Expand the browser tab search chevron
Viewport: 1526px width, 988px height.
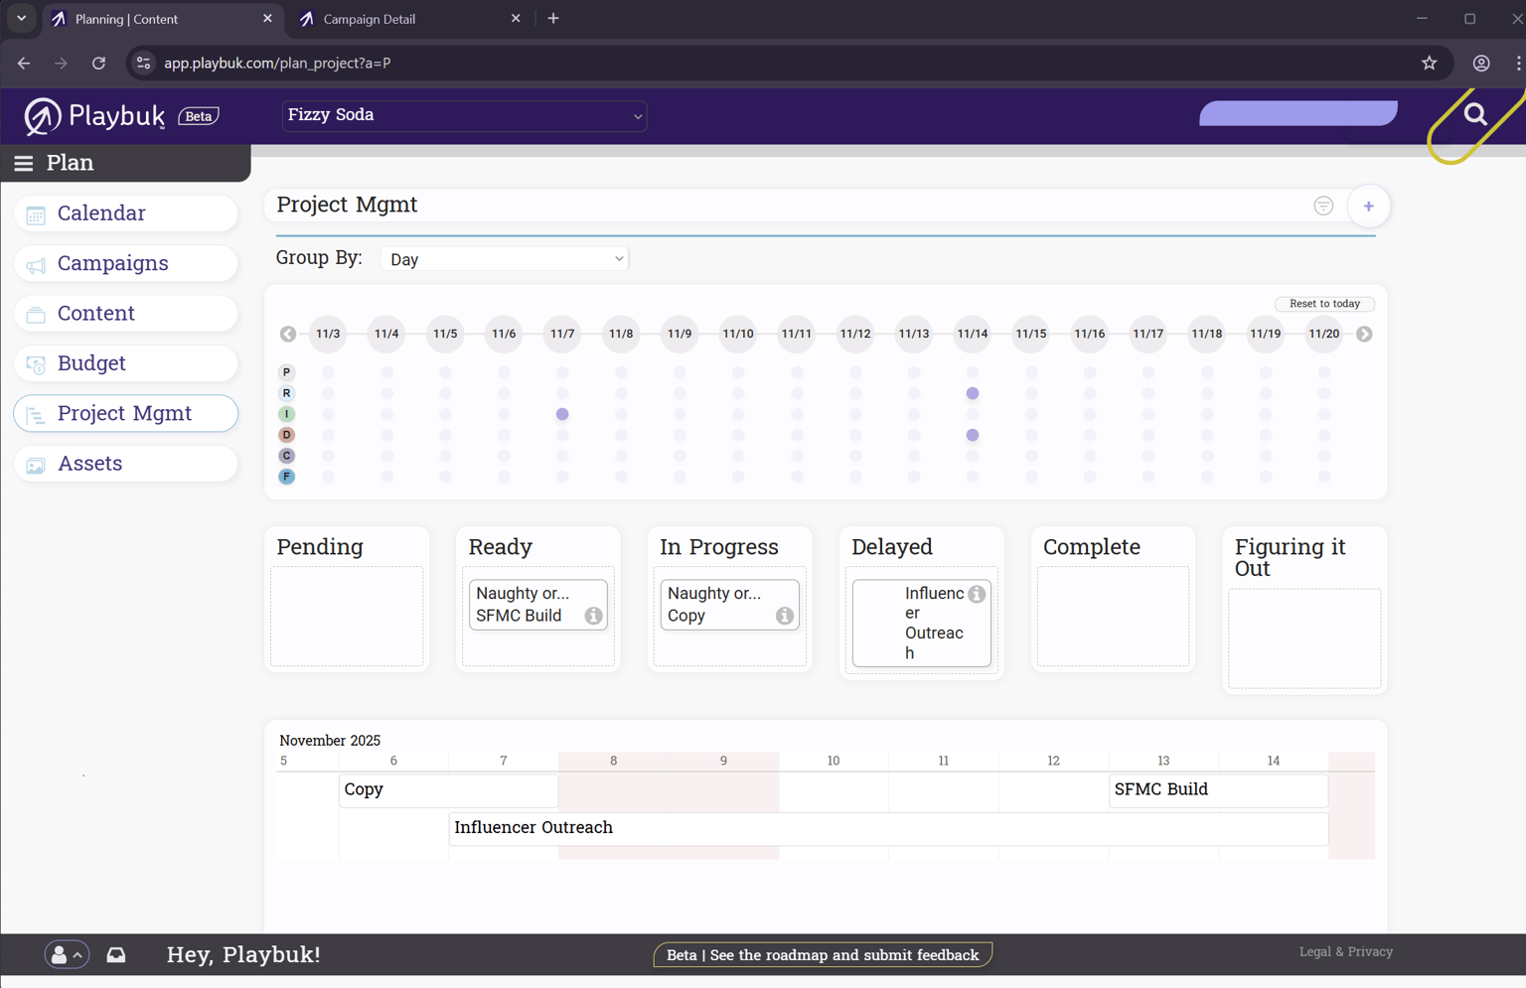(21, 18)
